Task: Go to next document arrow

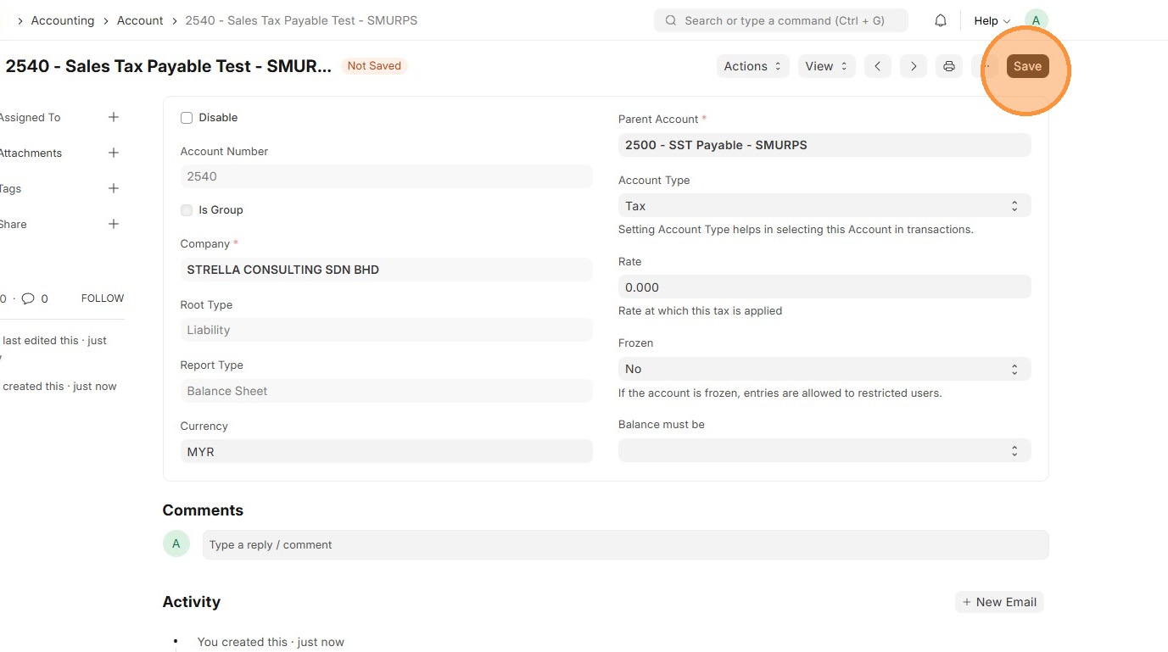Action: (x=914, y=66)
